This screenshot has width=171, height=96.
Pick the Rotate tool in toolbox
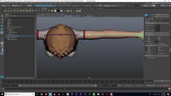[x=2, y=29]
